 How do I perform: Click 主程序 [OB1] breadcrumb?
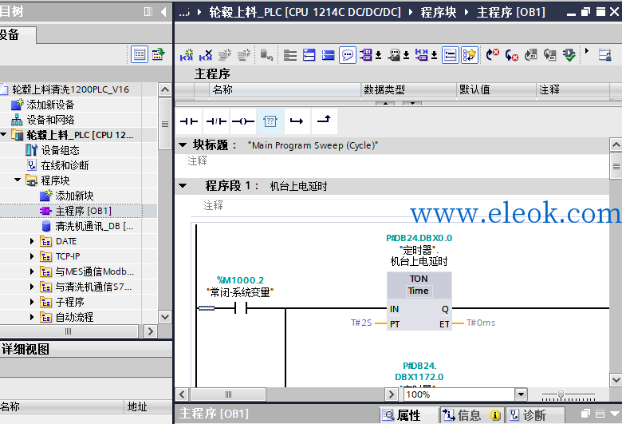point(511,12)
